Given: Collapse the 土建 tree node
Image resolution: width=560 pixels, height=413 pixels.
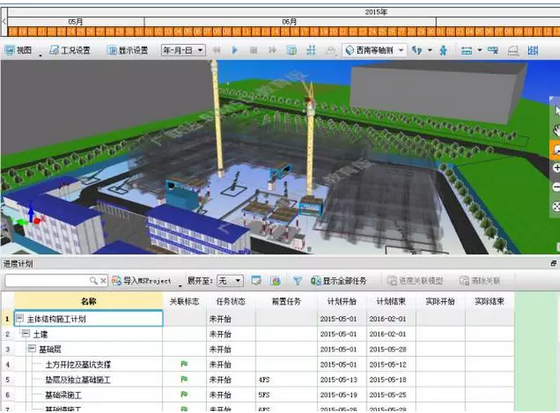Looking at the screenshot, I should point(25,334).
